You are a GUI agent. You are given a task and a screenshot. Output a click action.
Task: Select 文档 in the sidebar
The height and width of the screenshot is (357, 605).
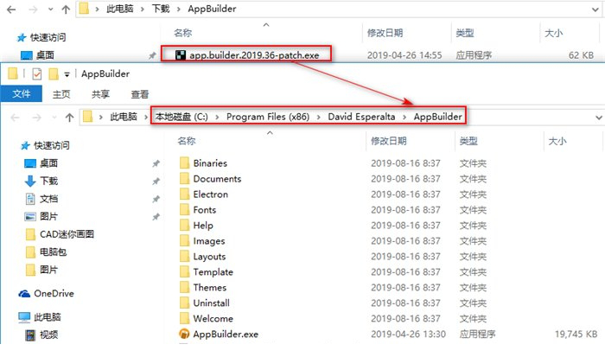[x=48, y=199]
